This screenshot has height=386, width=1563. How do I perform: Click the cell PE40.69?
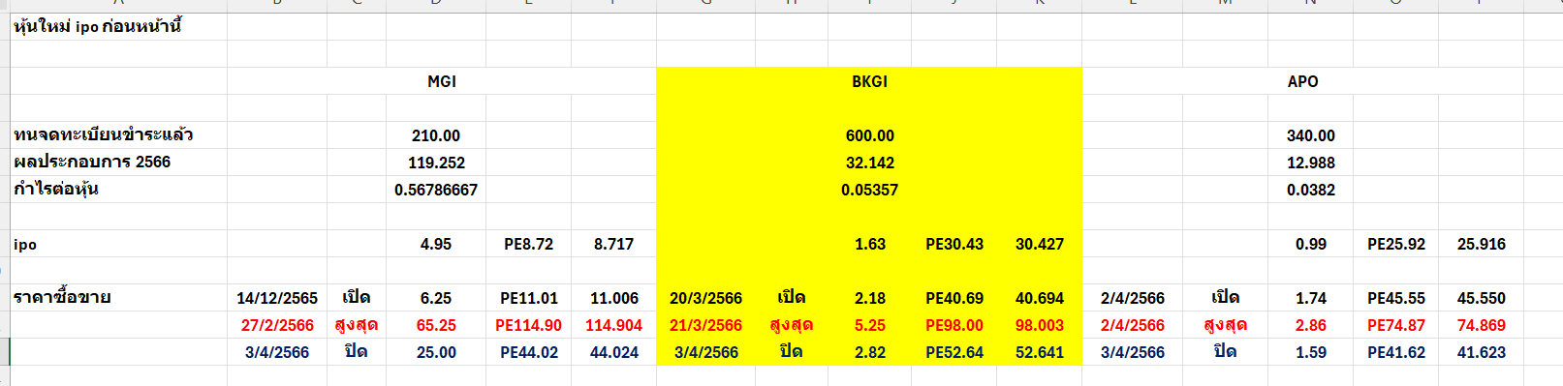tap(954, 298)
